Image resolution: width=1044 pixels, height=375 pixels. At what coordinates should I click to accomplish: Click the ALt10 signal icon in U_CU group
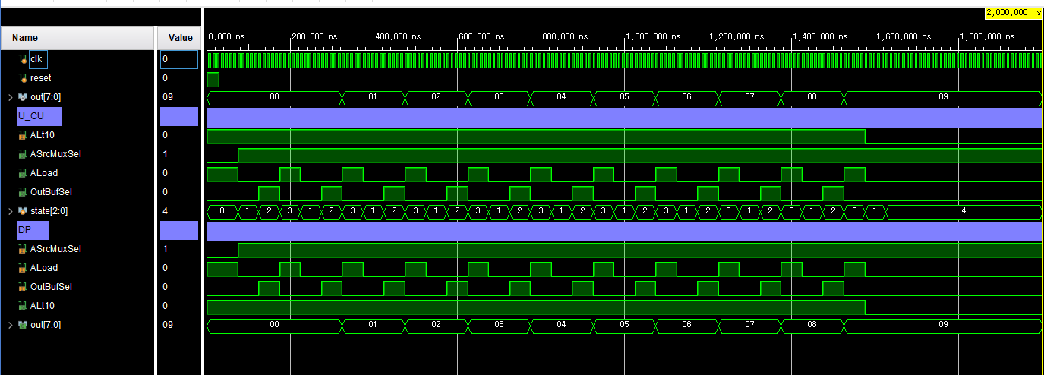22,135
